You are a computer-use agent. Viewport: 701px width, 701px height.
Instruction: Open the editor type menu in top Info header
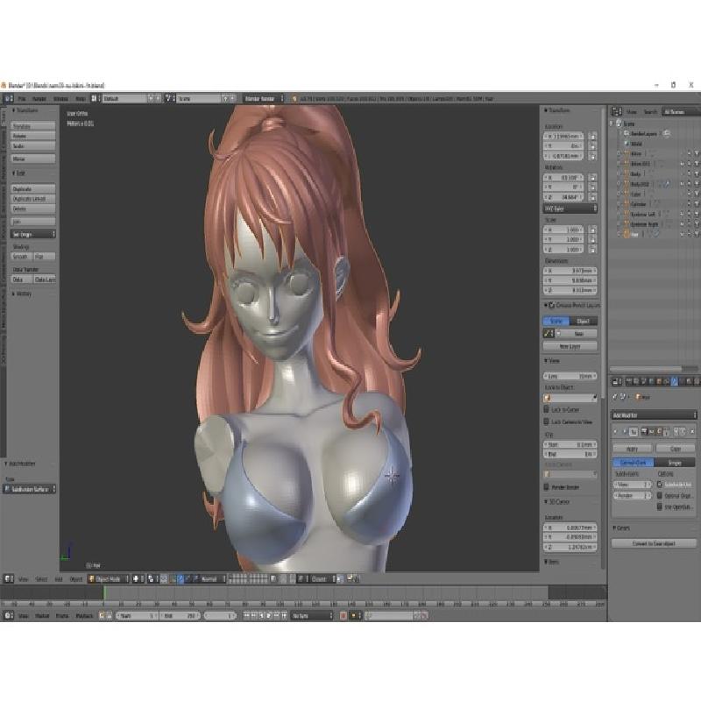[x=9, y=98]
